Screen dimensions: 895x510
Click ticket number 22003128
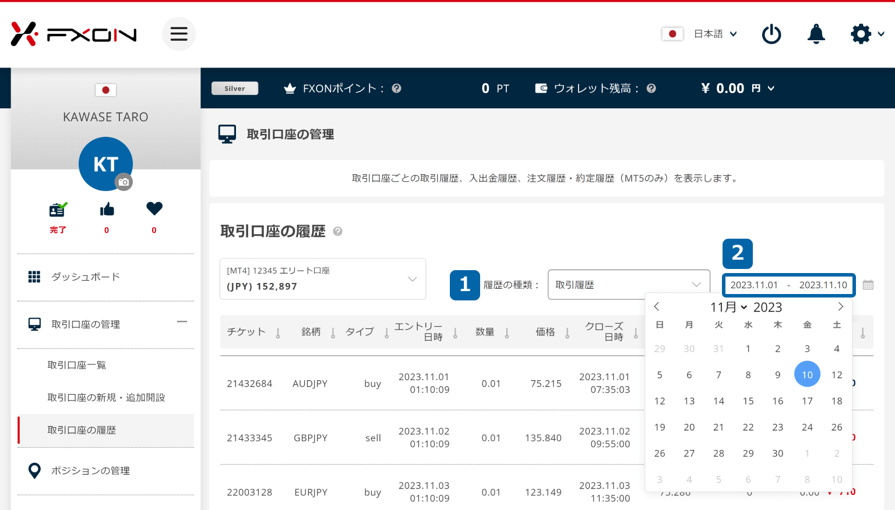(x=249, y=492)
